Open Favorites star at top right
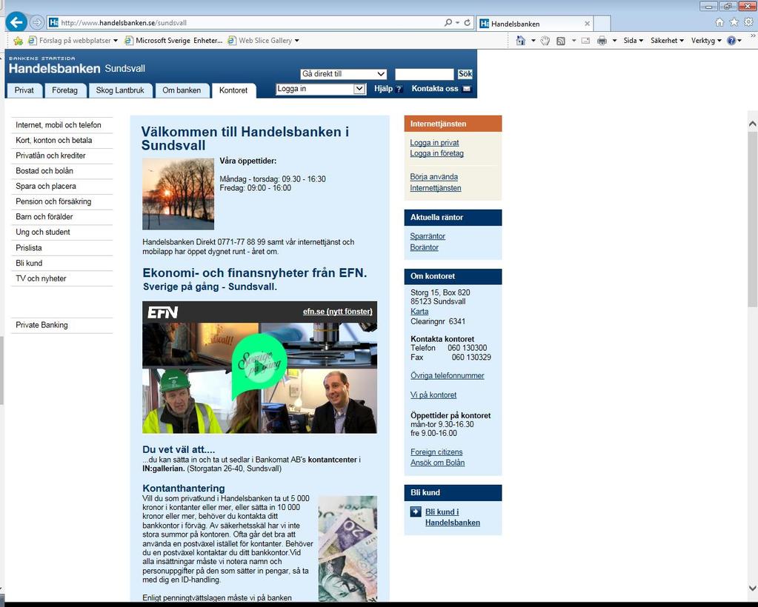The height and width of the screenshot is (607, 758). click(734, 22)
